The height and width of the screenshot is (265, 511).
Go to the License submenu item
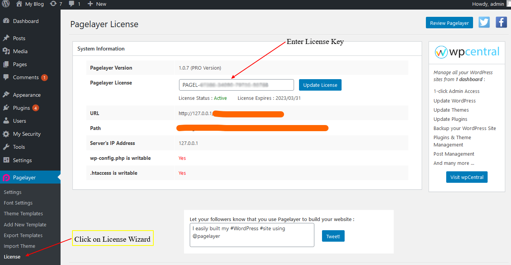[x=12, y=257]
